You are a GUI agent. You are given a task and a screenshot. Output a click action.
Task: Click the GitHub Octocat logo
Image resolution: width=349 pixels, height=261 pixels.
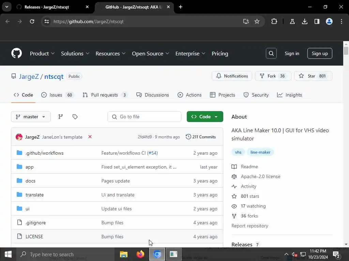click(16, 53)
